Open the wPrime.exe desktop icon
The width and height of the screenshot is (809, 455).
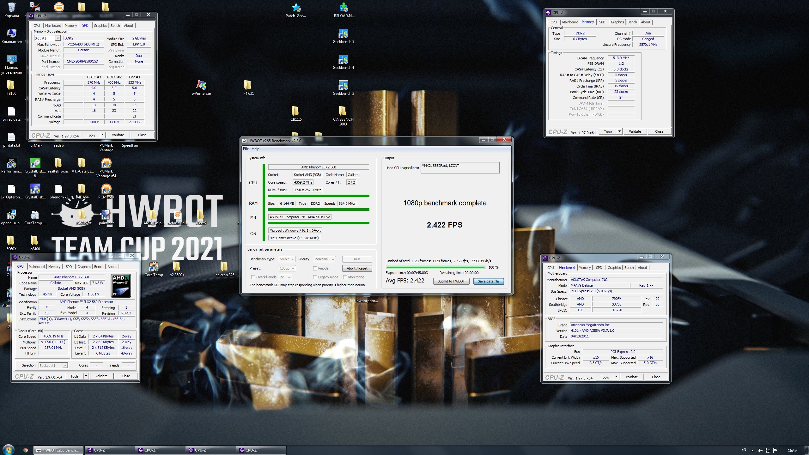201,88
